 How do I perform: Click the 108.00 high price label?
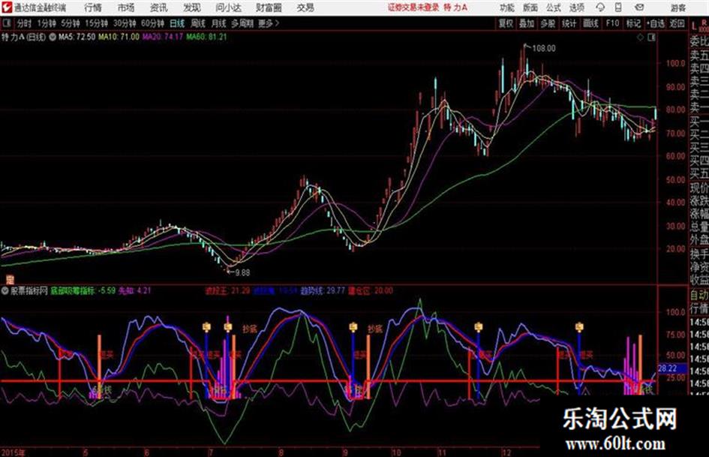tap(544, 49)
